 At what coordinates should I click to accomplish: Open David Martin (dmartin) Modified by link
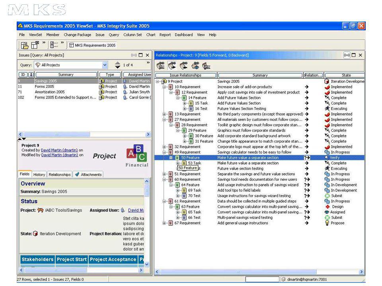pos(60,155)
